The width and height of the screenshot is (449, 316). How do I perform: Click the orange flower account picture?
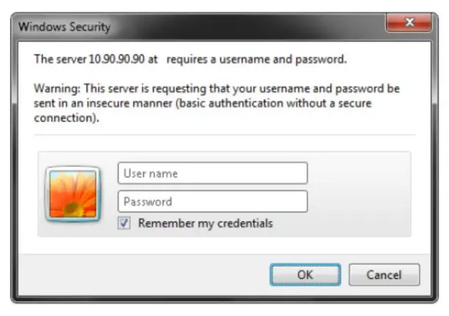click(72, 194)
